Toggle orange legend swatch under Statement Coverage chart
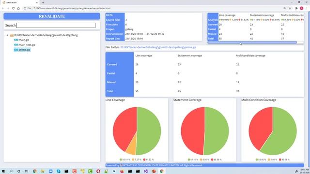 tap(201, 159)
